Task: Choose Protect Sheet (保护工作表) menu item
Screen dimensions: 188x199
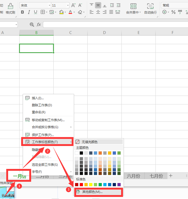Action: (x=43, y=135)
